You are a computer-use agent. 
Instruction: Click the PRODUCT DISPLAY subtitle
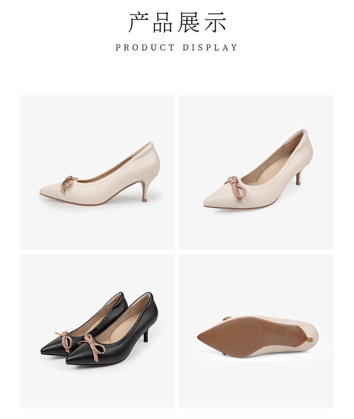coord(177,48)
